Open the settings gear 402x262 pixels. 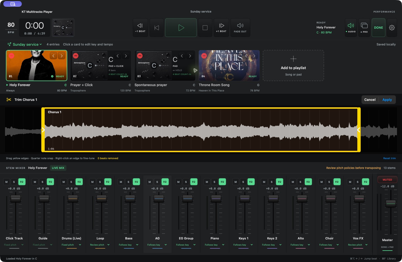392,28
